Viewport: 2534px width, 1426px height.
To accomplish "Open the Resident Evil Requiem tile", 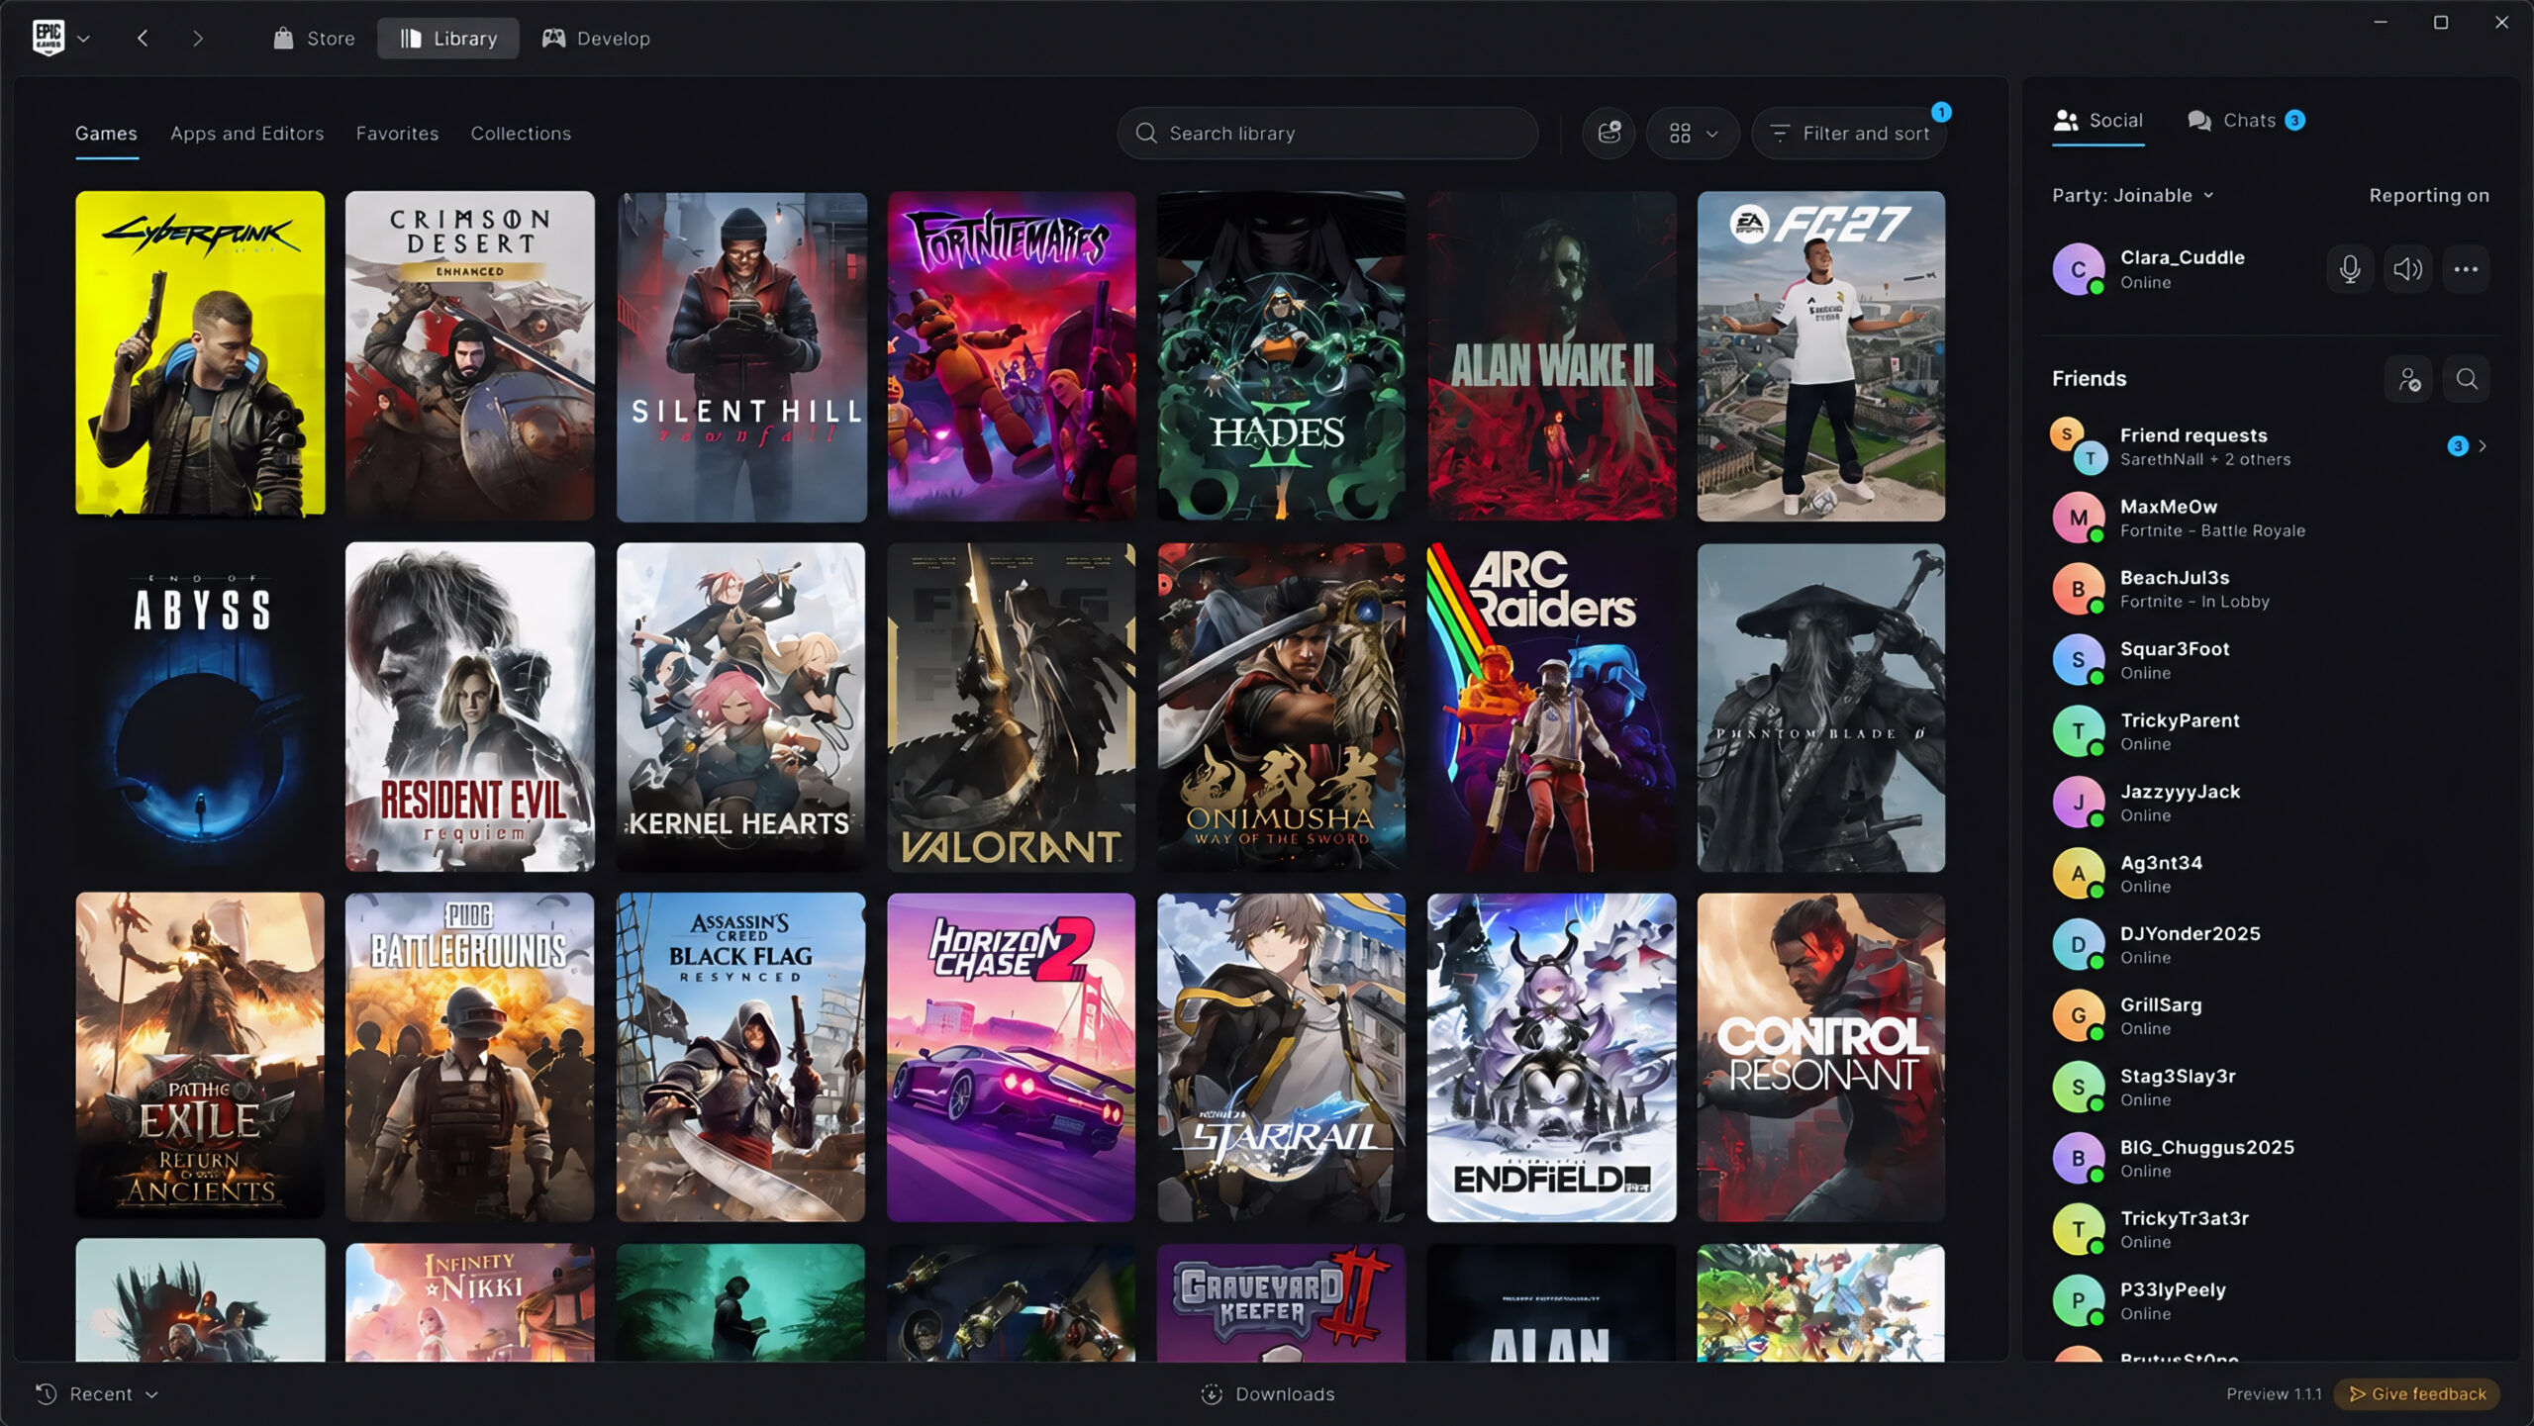I will click(x=470, y=707).
